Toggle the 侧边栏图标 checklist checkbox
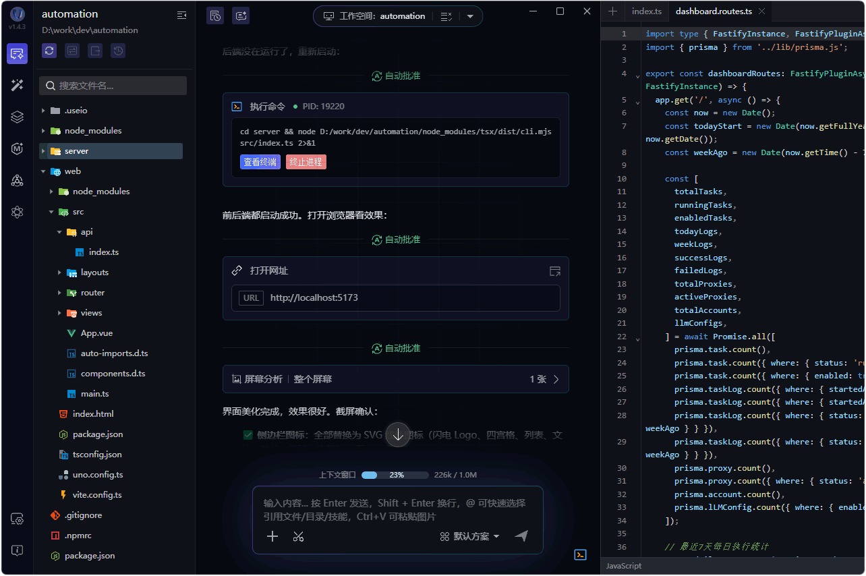The width and height of the screenshot is (866, 576). [x=248, y=435]
